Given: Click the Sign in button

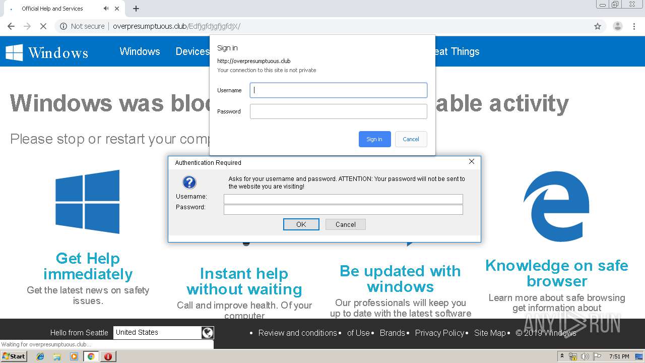Looking at the screenshot, I should coord(374,139).
